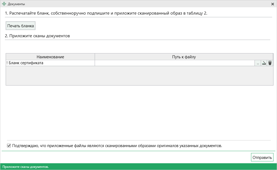Uncheck the scanned originals confirmation checkbox
The height and width of the screenshot is (170, 277).
[9, 146]
